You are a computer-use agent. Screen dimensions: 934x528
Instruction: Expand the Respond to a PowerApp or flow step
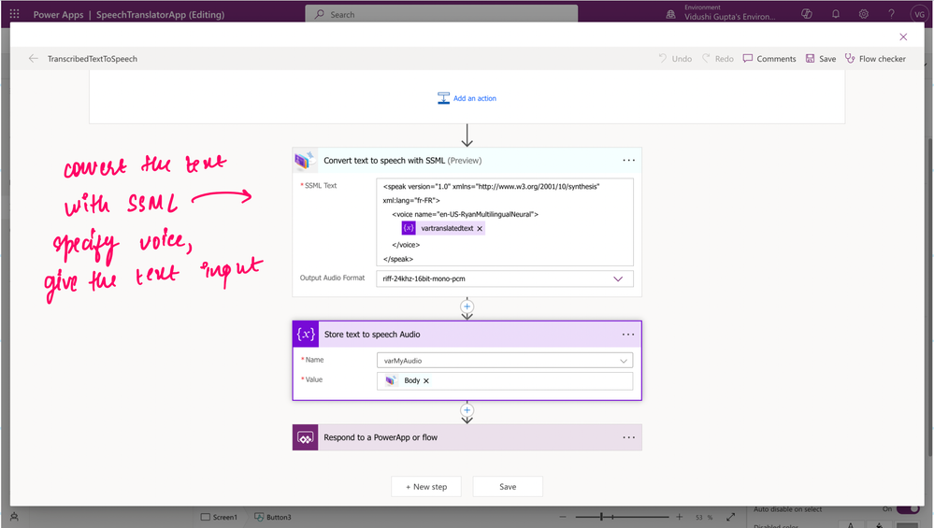[x=467, y=437]
